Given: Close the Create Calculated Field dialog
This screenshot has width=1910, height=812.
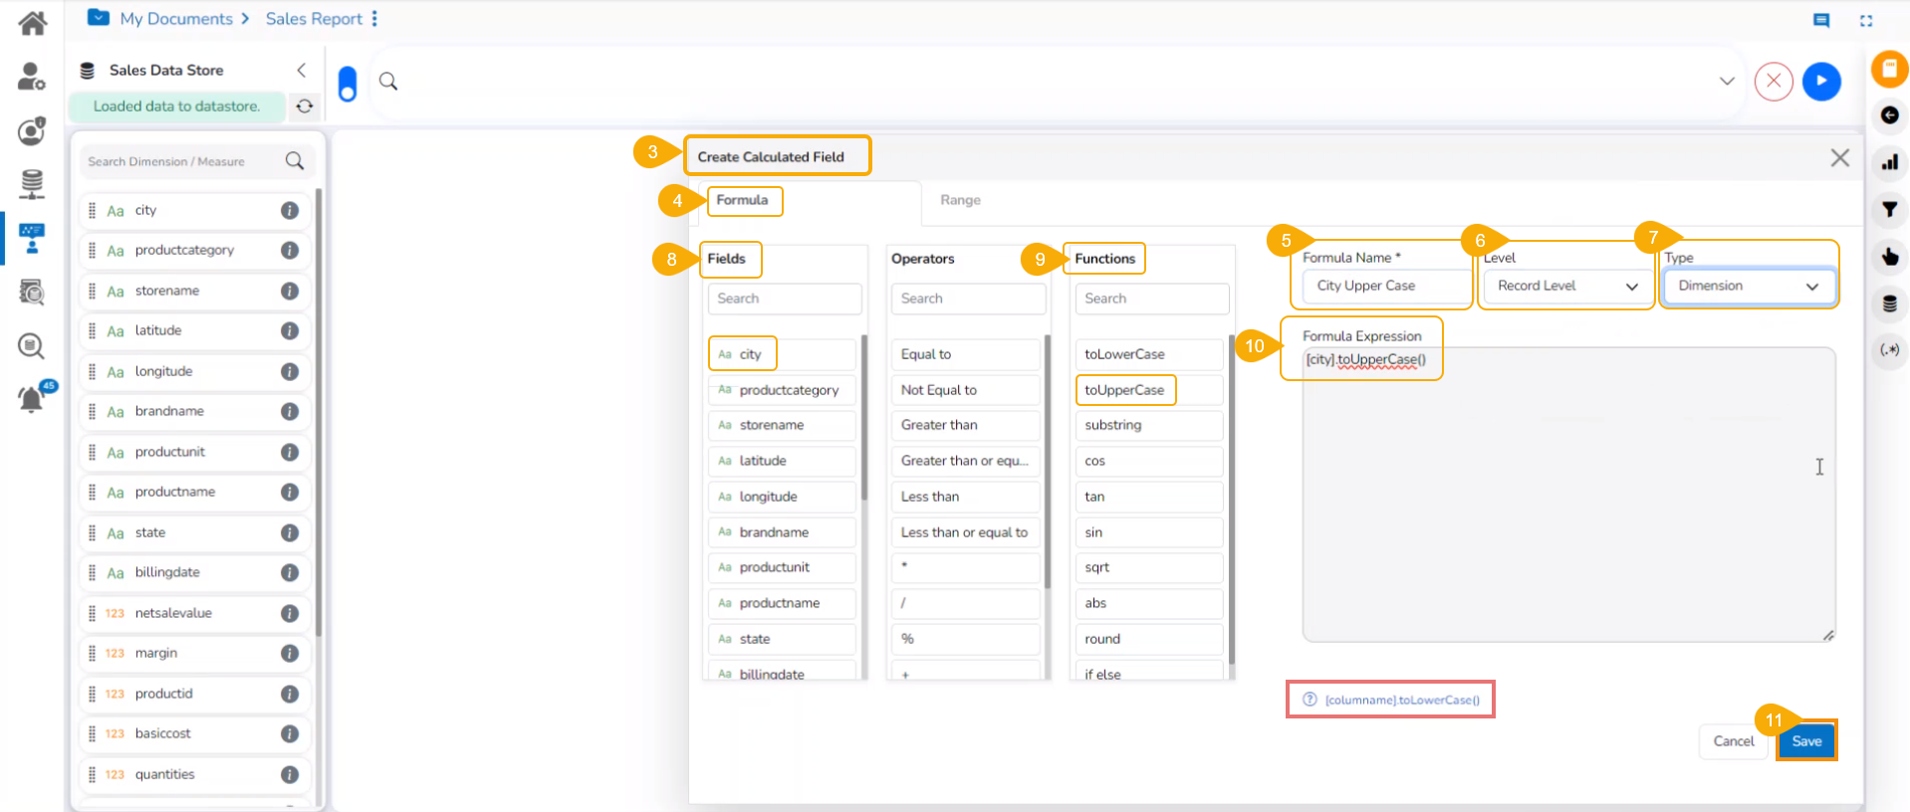Looking at the screenshot, I should (1839, 158).
